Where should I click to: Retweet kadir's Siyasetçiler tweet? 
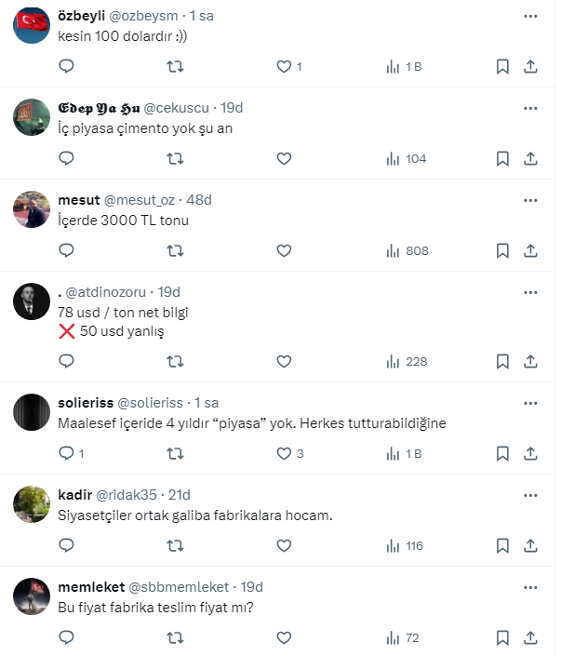tap(174, 545)
